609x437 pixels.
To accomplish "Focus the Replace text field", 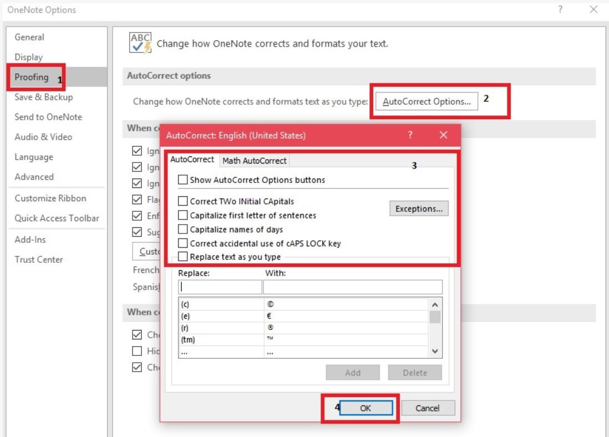I will (x=220, y=287).
